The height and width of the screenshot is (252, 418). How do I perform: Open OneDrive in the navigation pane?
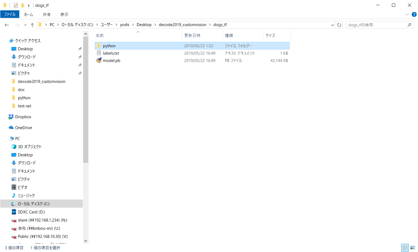point(23,128)
